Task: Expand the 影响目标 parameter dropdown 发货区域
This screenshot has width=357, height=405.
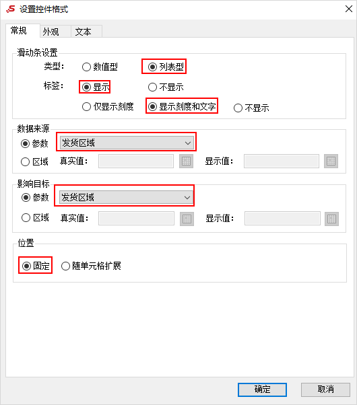Action: click(x=126, y=197)
